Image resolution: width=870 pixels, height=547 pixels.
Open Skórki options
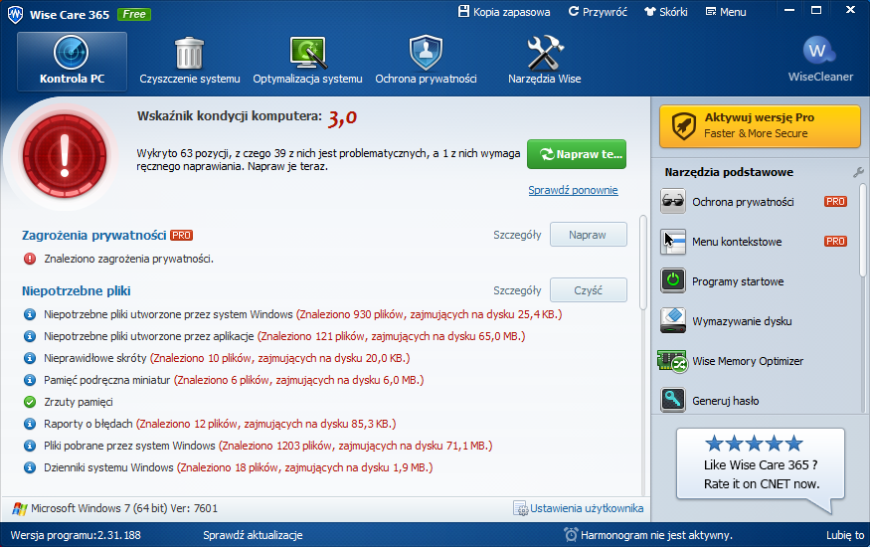point(665,12)
